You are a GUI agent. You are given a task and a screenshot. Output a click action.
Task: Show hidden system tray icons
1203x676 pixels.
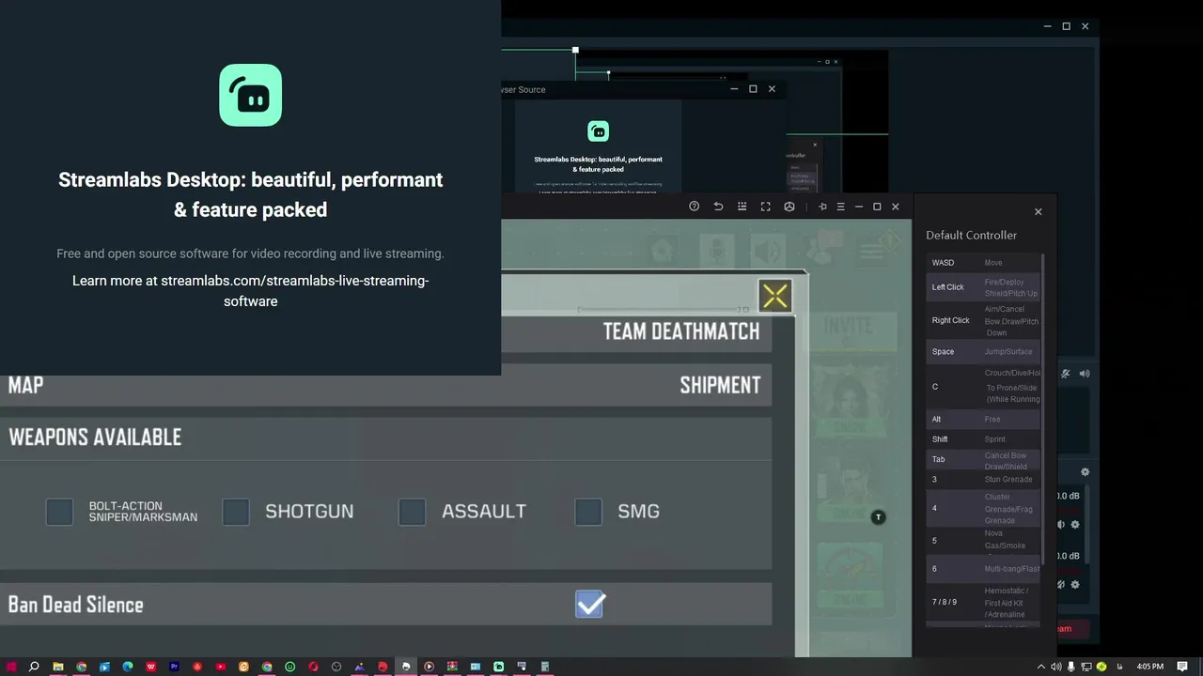[x=1041, y=667]
